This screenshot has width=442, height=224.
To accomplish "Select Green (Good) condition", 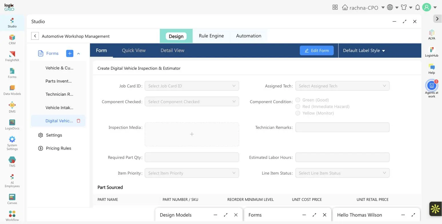I will [x=298, y=100].
